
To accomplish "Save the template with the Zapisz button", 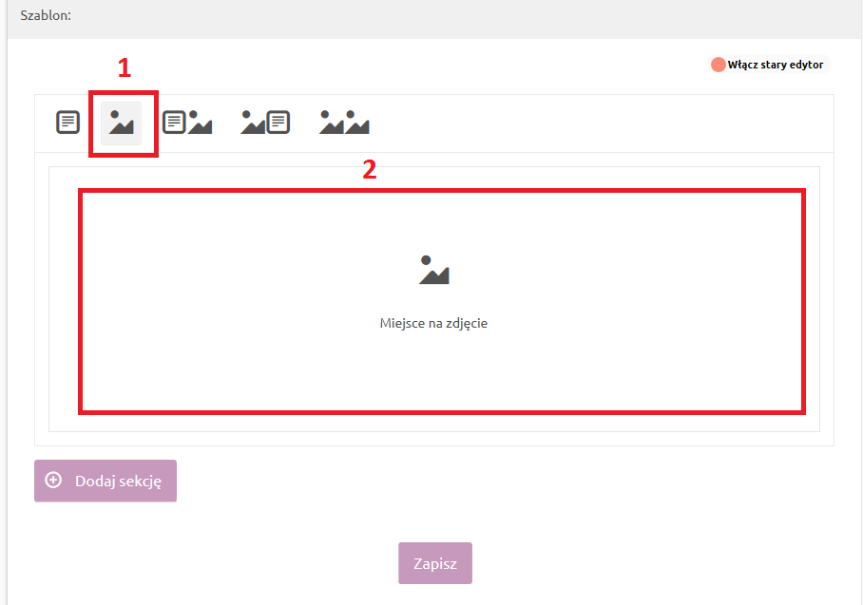I will coord(434,563).
